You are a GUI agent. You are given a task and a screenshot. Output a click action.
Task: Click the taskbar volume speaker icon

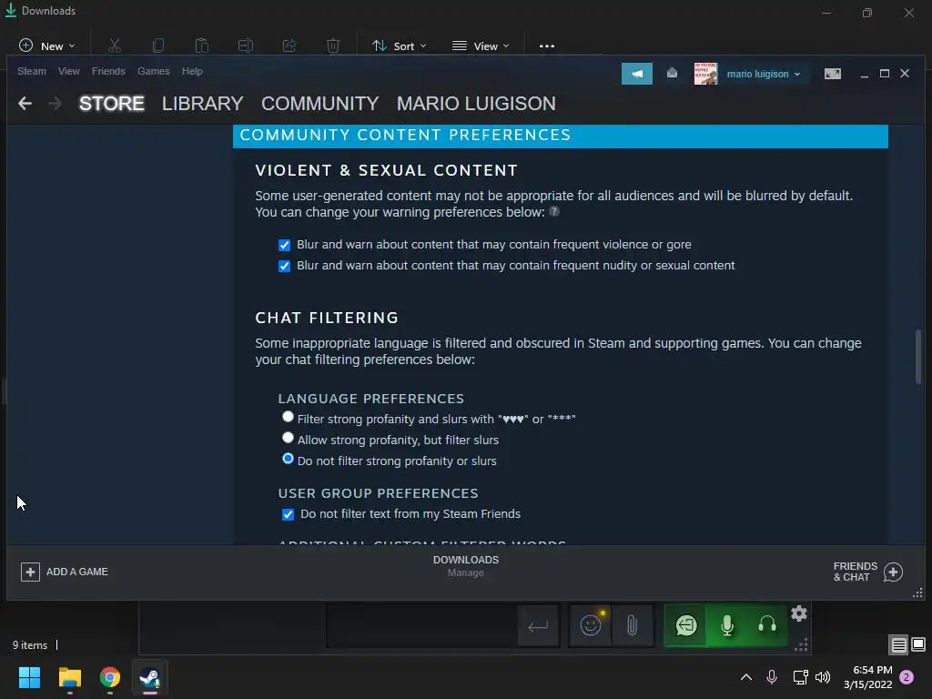click(823, 677)
